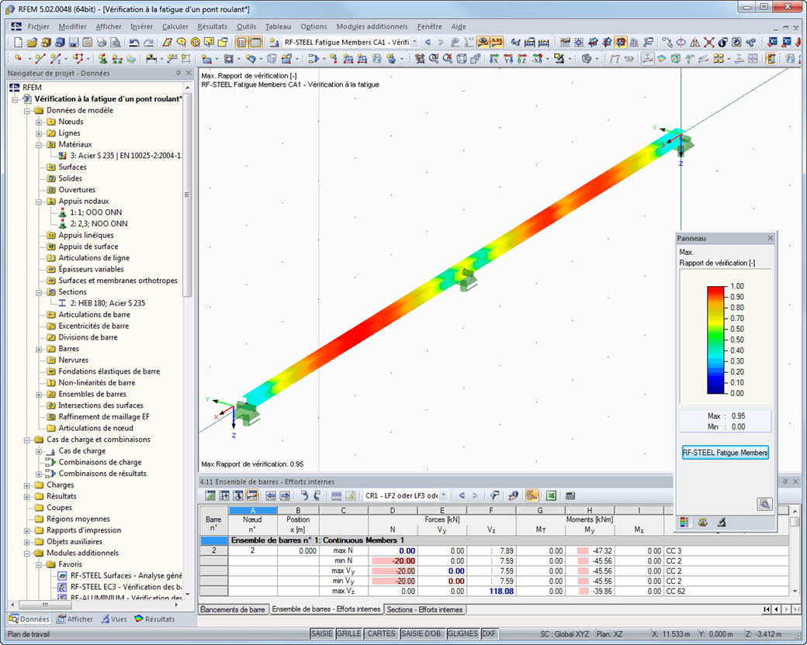The image size is (807, 645).
Task: Open the filter microscope tab in Panneau
Action: [722, 522]
